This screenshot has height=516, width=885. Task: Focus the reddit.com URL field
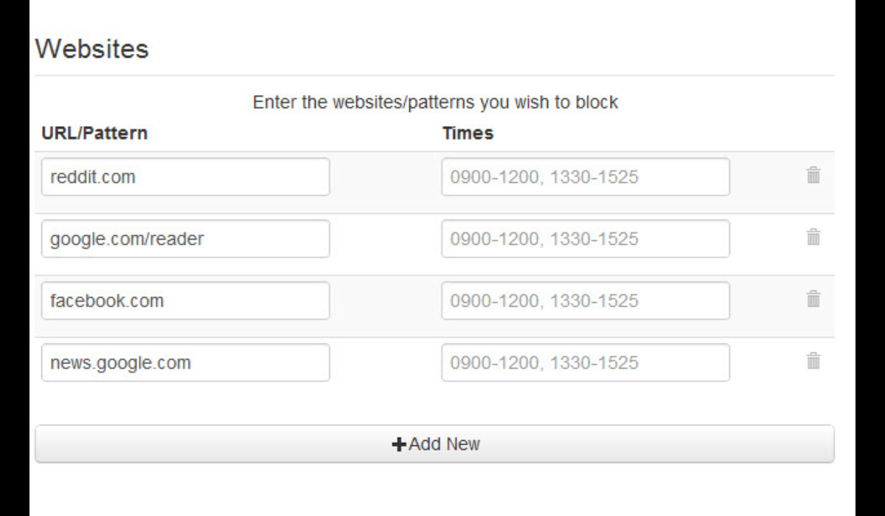(185, 177)
